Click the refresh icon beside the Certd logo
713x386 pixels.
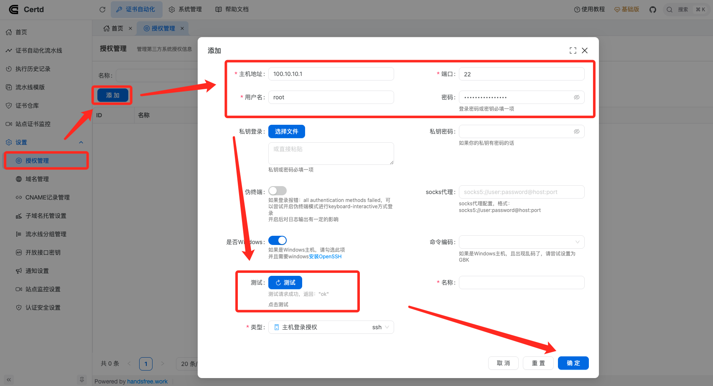click(x=102, y=9)
